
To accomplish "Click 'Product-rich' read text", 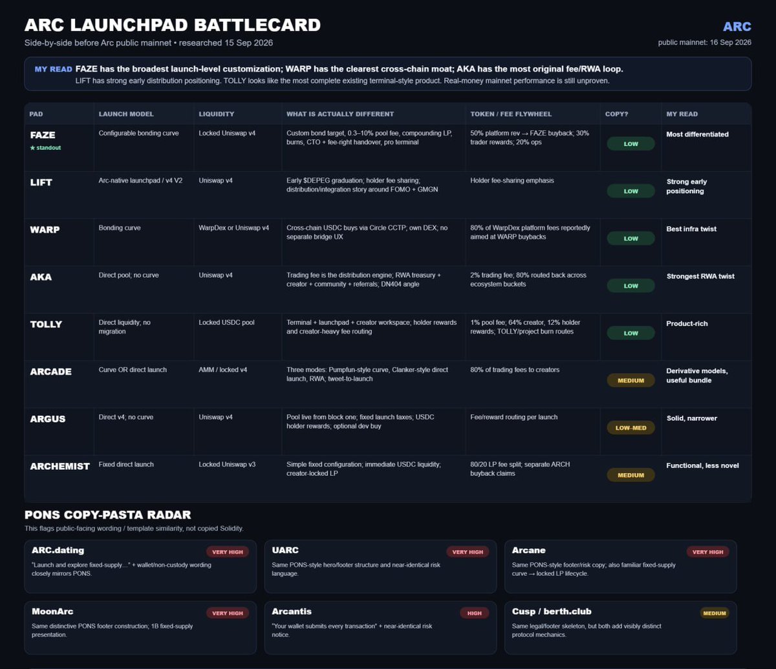I will click(x=687, y=323).
